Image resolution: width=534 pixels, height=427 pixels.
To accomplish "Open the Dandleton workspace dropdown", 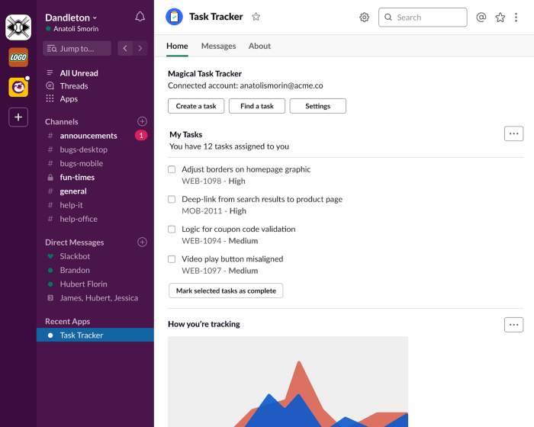I will coord(71,18).
